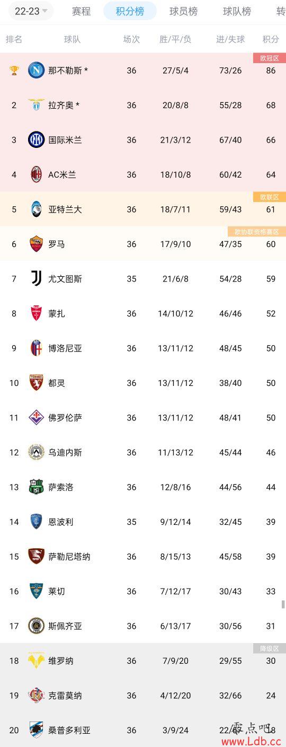This screenshot has width=286, height=747.
Task: Open the 乌迪内斯 team name
Action: (65, 452)
